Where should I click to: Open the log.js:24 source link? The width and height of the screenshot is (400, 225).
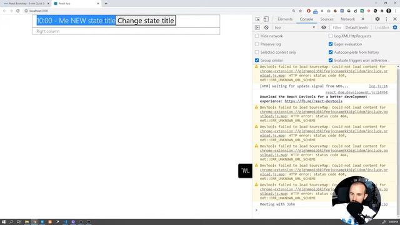[x=378, y=86]
